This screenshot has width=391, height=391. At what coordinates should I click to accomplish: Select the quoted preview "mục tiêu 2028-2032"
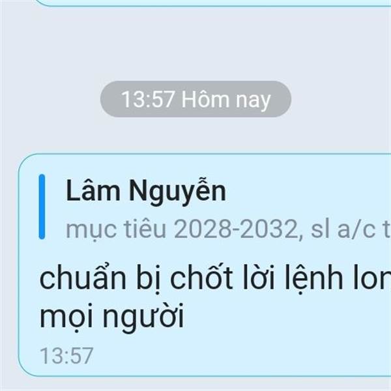click(182, 229)
